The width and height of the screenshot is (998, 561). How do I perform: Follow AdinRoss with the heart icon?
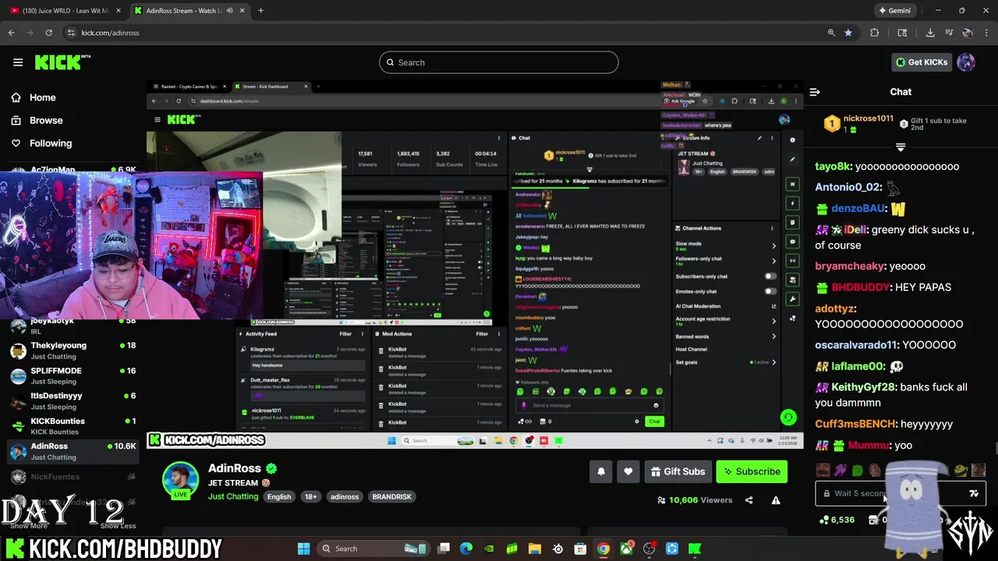click(x=628, y=471)
